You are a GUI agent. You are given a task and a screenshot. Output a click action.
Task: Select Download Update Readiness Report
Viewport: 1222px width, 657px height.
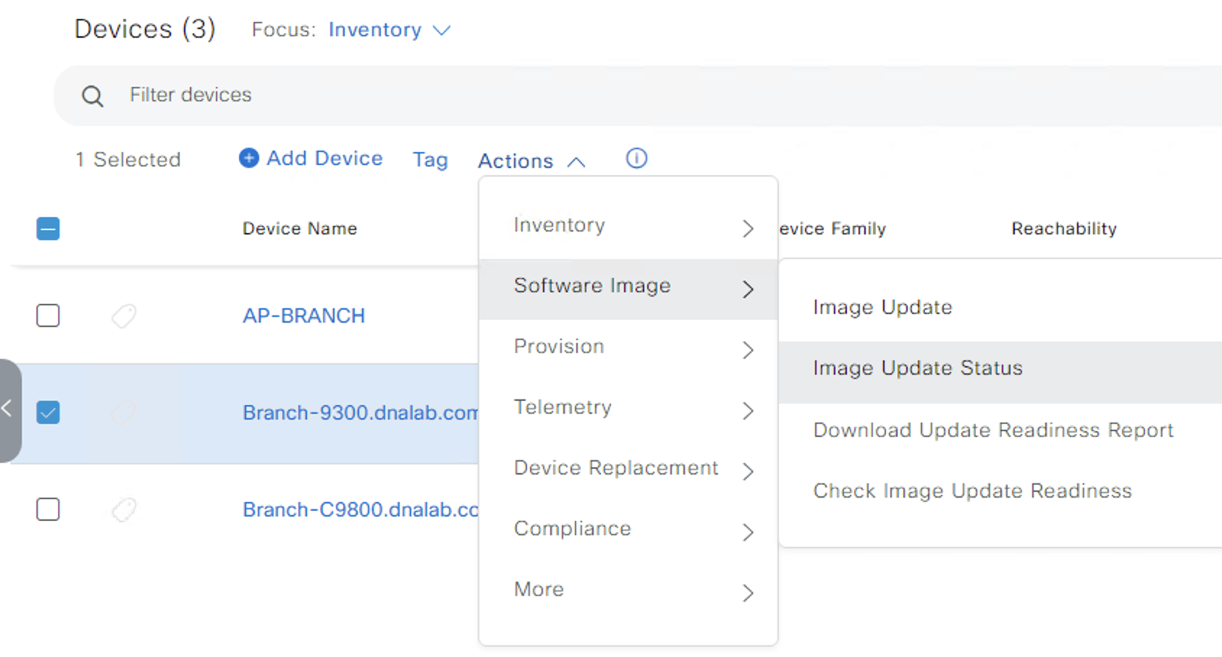pos(993,430)
